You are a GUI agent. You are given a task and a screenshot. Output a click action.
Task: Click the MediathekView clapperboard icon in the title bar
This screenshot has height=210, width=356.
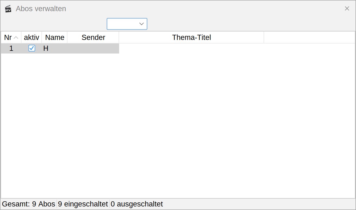point(8,9)
